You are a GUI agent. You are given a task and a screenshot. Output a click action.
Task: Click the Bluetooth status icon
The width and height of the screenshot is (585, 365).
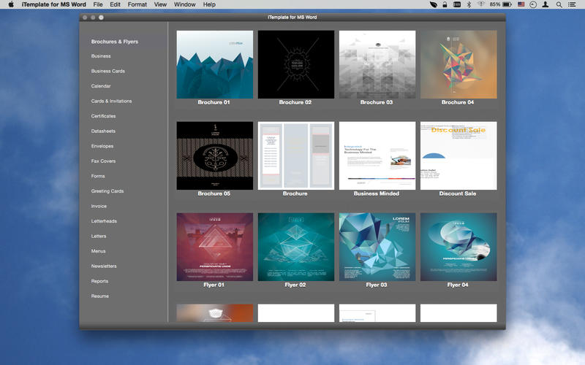[469, 4]
